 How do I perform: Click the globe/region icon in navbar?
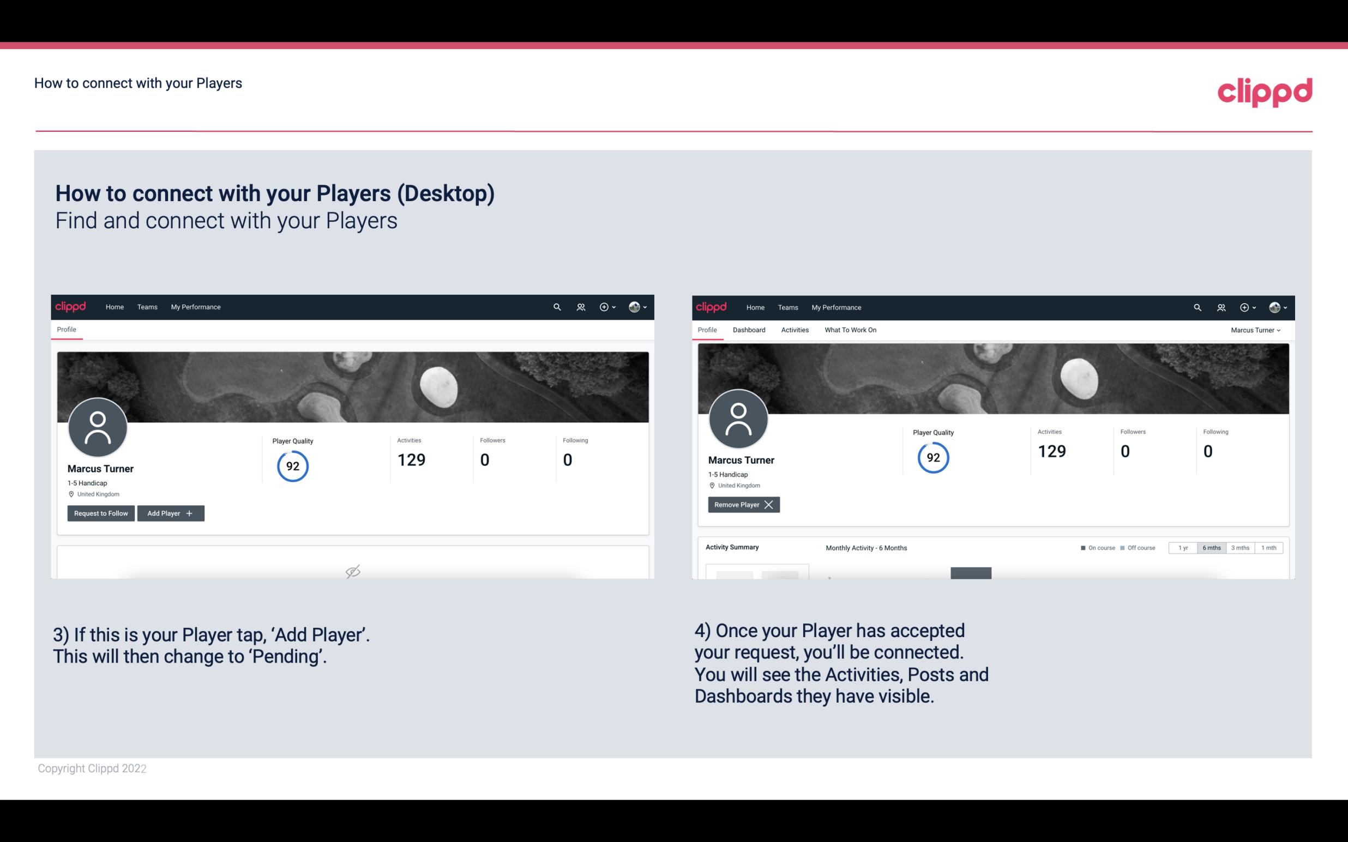[x=634, y=306]
